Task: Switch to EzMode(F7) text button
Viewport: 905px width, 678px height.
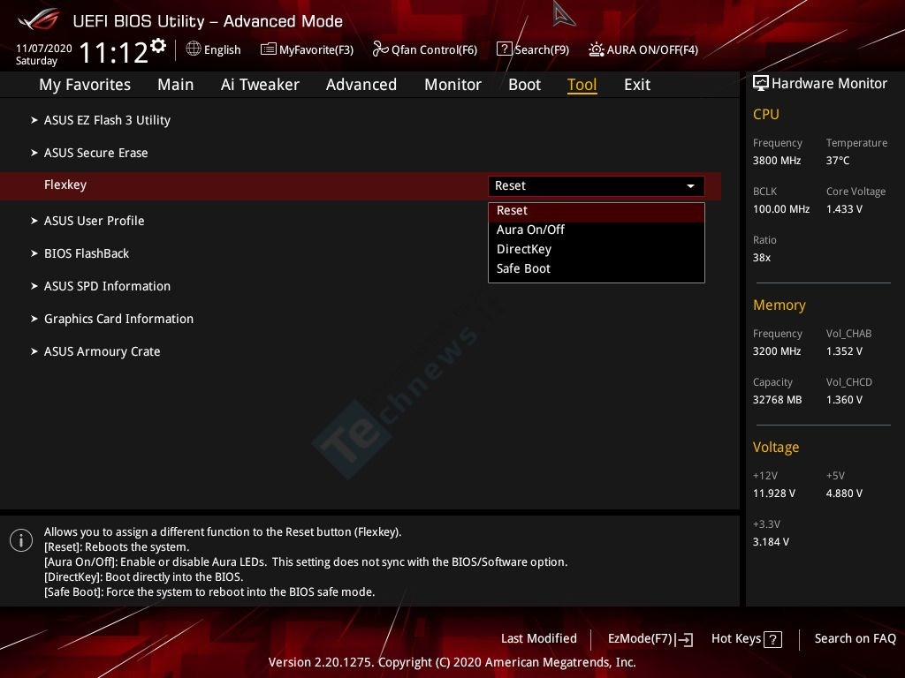Action: click(x=640, y=639)
